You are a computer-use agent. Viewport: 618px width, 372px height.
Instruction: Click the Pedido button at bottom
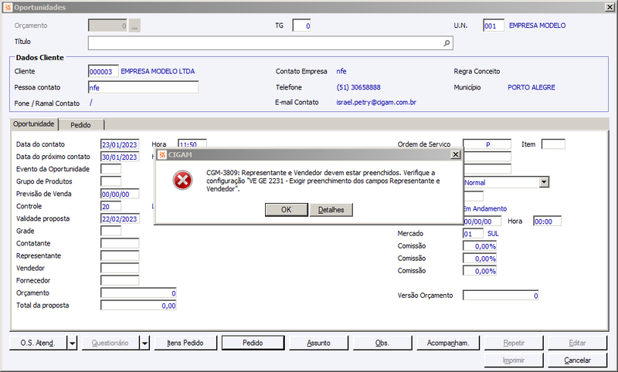253,343
